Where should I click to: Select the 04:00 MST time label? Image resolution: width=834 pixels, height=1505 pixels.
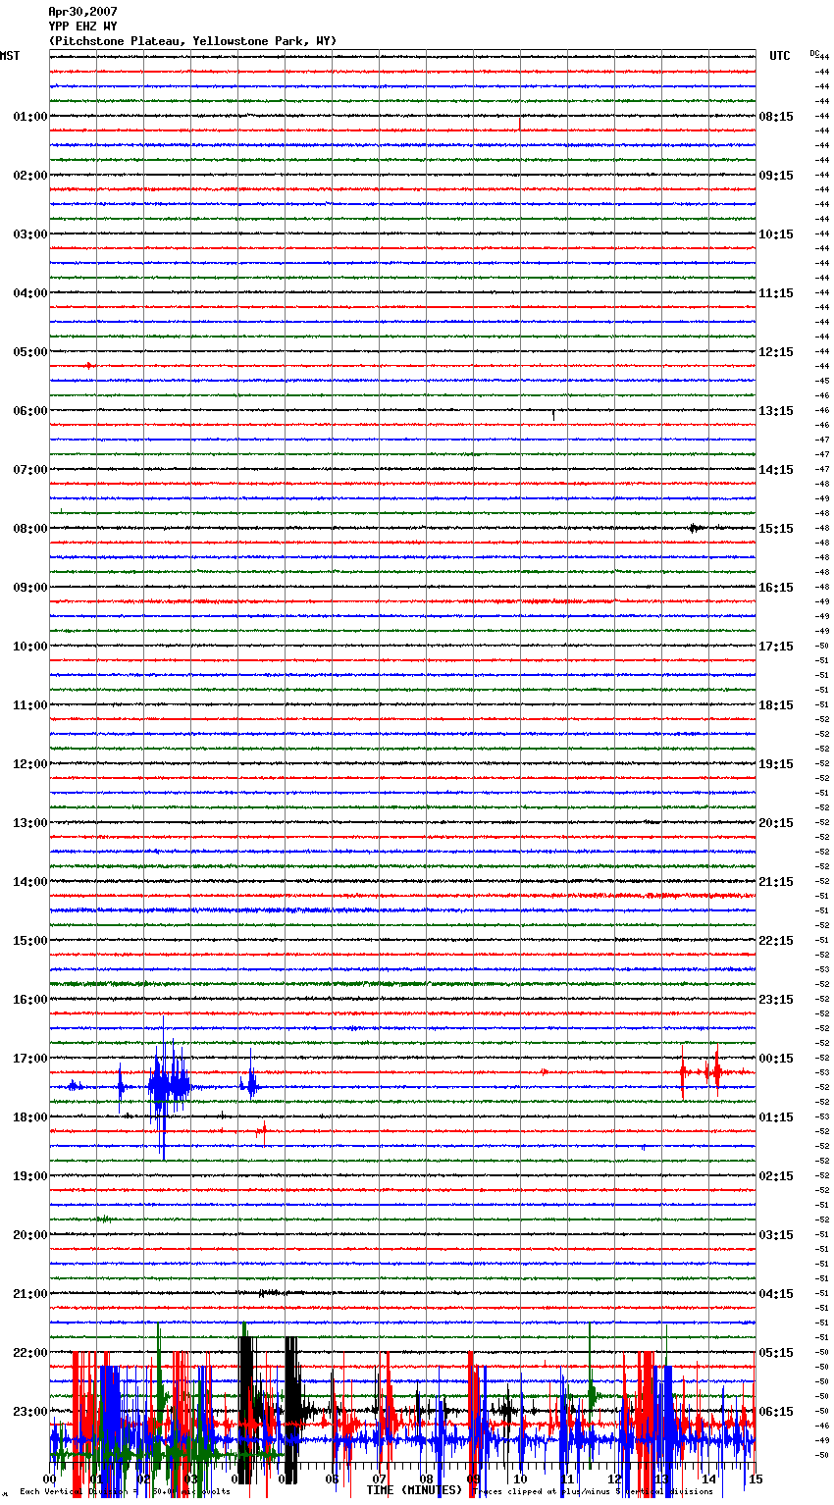click(29, 293)
